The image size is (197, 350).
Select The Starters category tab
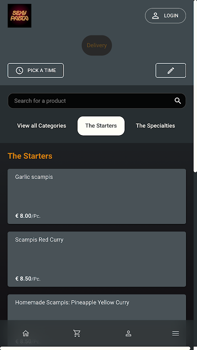pyautogui.click(x=101, y=126)
